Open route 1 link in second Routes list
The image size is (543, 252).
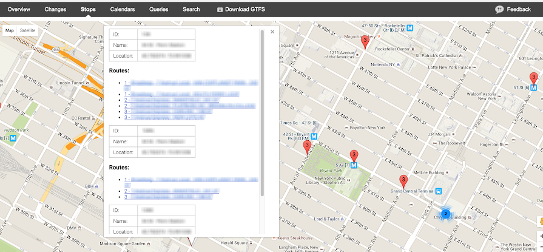[191, 182]
